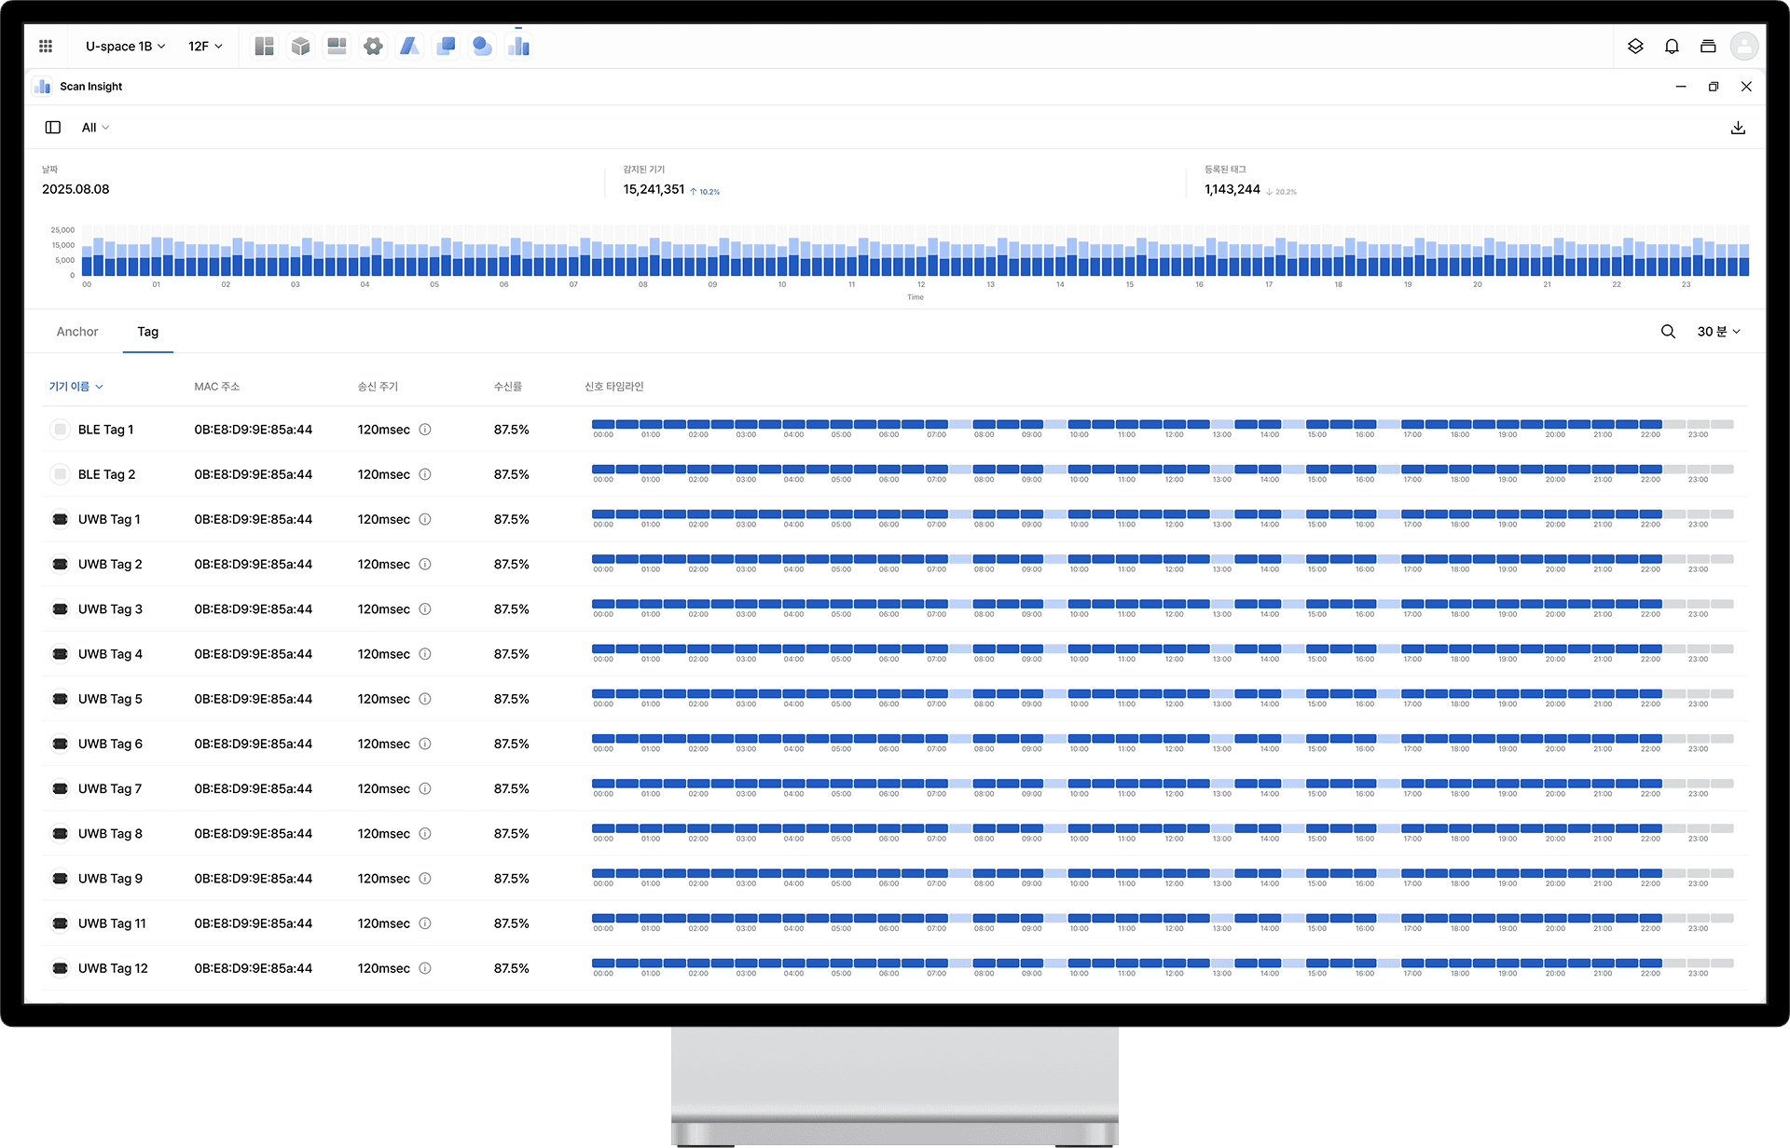Viewport: 1790px width, 1148px height.
Task: Toggle the sidebar panel icon
Action: [x=53, y=128]
